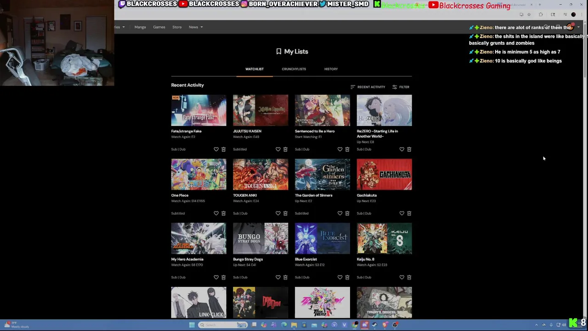This screenshot has height=331, width=588.
Task: Open the Store nav item
Action: tap(177, 27)
